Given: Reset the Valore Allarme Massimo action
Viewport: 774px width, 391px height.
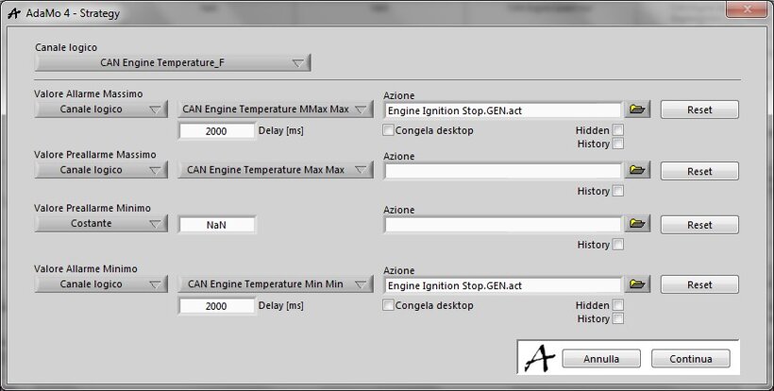Looking at the screenshot, I should coord(699,110).
